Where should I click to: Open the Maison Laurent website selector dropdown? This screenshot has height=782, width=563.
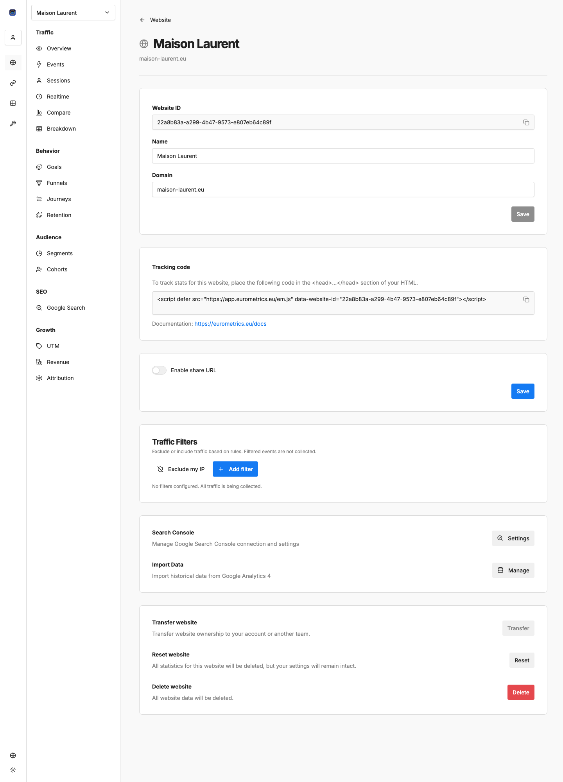[x=73, y=13]
